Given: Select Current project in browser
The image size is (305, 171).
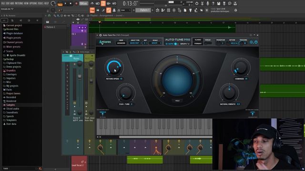Looking at the screenshot, I should (x=14, y=25).
